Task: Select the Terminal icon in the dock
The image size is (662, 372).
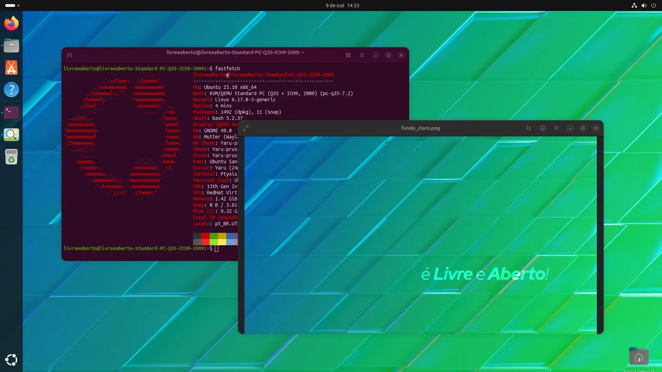Action: click(11, 112)
